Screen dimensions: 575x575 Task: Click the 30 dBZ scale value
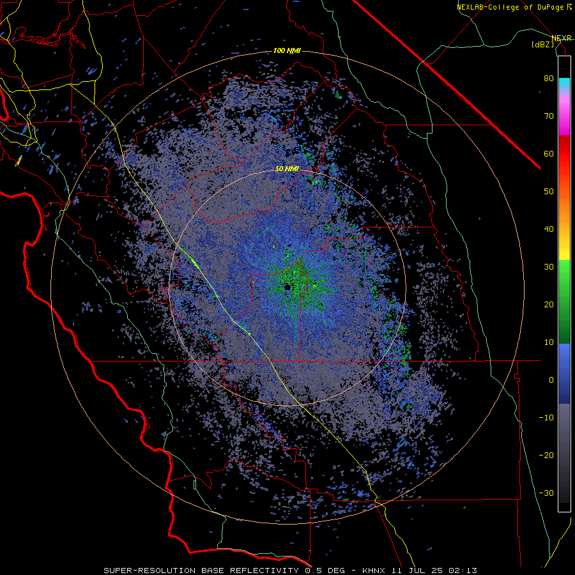(x=549, y=267)
